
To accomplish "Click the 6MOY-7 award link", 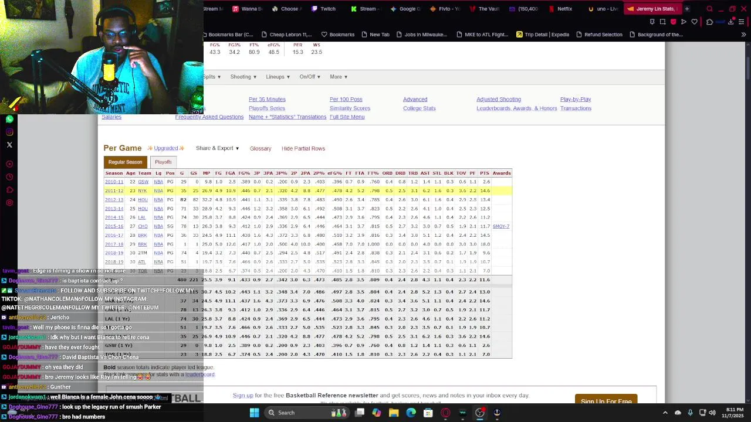I will [x=501, y=226].
